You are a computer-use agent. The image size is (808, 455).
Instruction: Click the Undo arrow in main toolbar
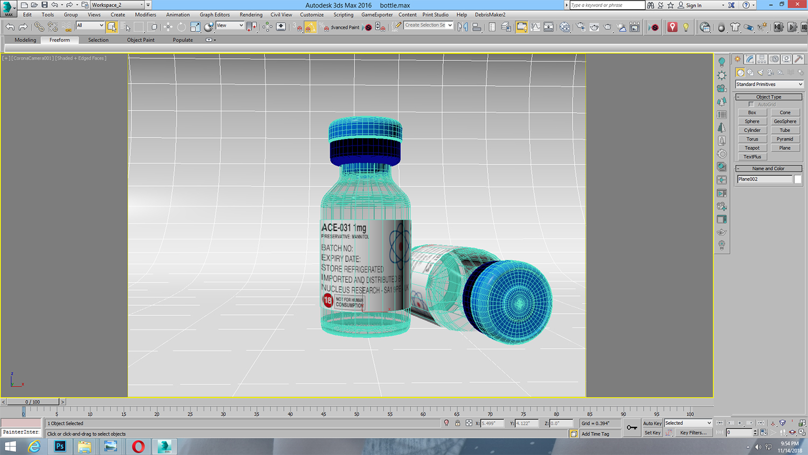(10, 26)
